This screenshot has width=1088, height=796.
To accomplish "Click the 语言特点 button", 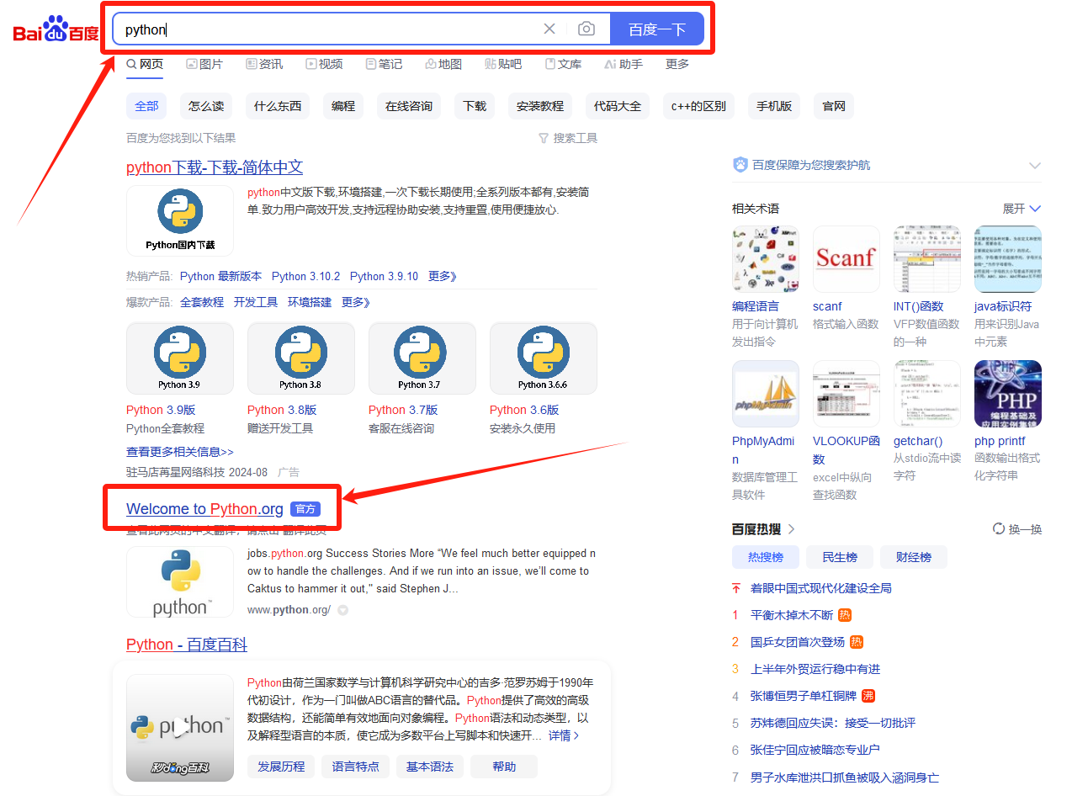I will pos(355,767).
